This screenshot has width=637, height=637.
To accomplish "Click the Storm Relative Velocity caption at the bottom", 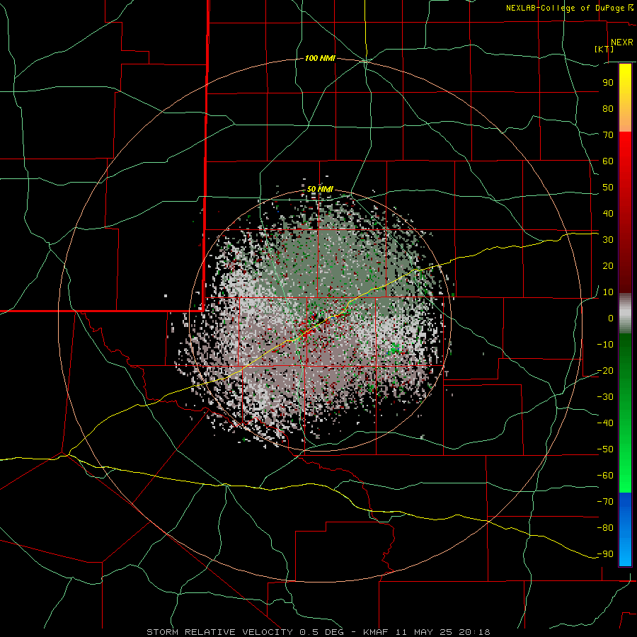I will click(x=318, y=632).
